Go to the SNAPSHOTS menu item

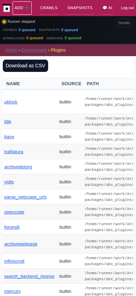point(80,8)
